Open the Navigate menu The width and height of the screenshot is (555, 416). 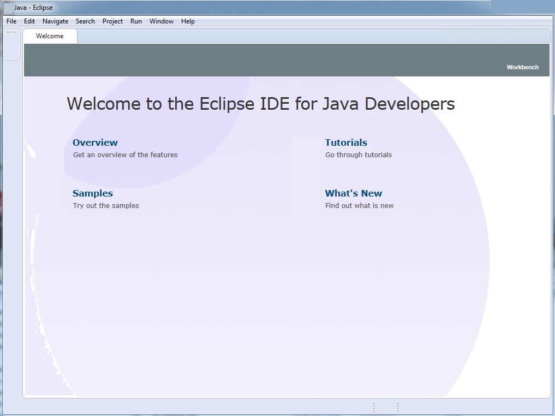(x=55, y=21)
